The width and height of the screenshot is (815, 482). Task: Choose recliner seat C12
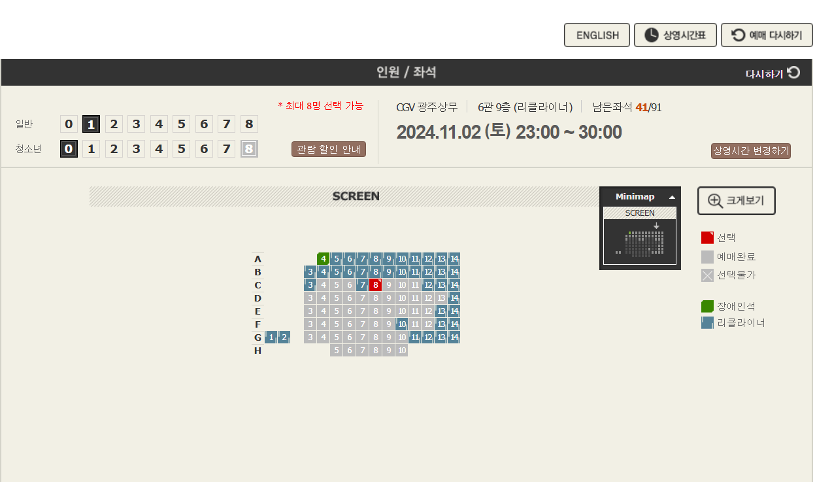[427, 285]
